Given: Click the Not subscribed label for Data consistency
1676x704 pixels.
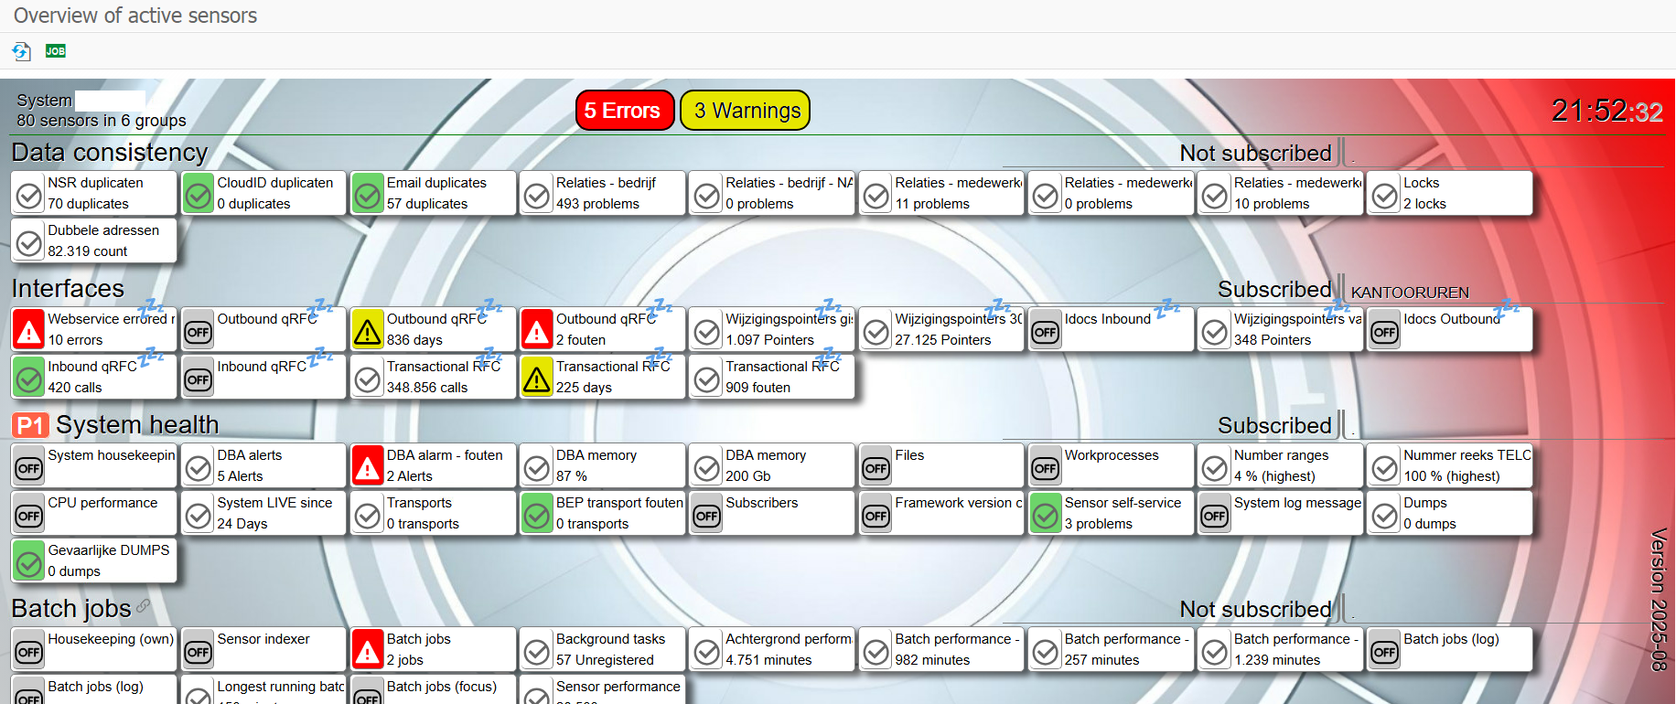Looking at the screenshot, I should 1255,153.
